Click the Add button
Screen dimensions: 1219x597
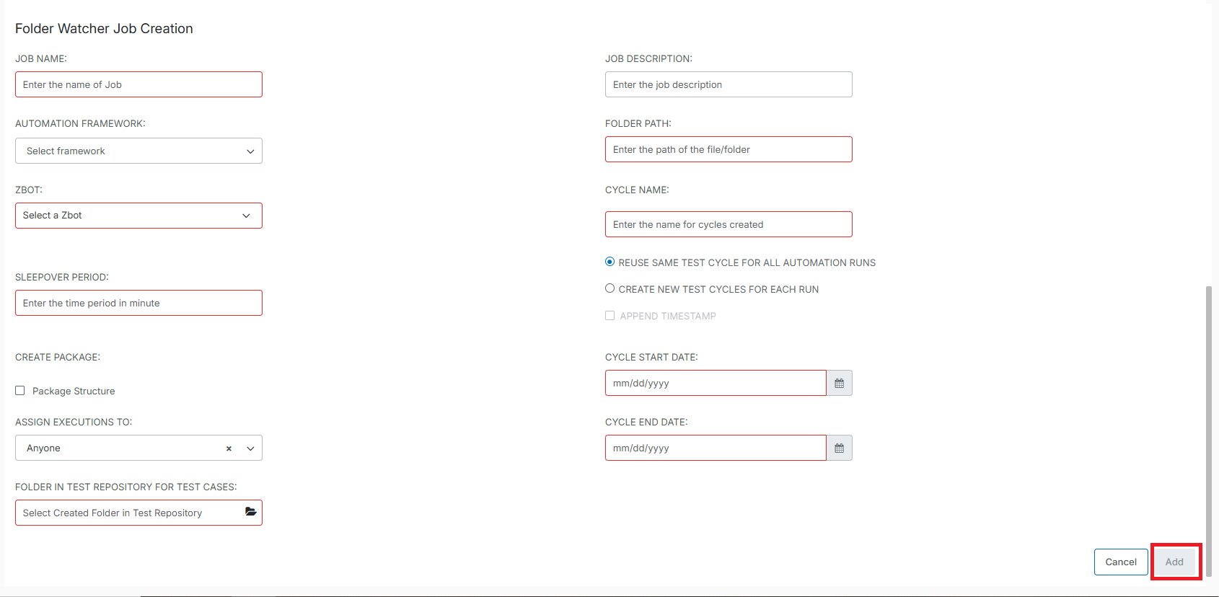point(1174,562)
